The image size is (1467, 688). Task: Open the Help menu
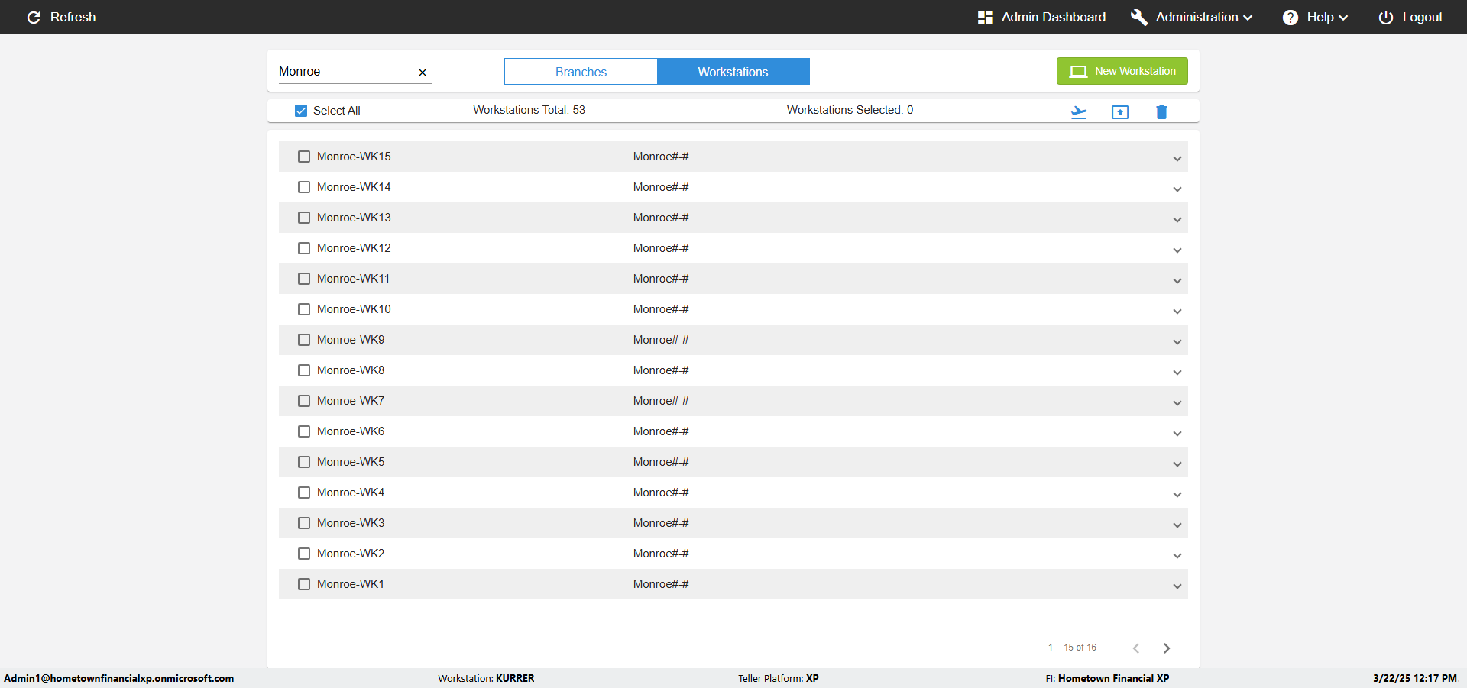tap(1315, 17)
